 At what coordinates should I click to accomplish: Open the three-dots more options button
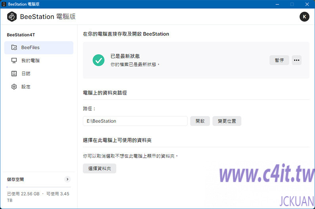pos(296,60)
